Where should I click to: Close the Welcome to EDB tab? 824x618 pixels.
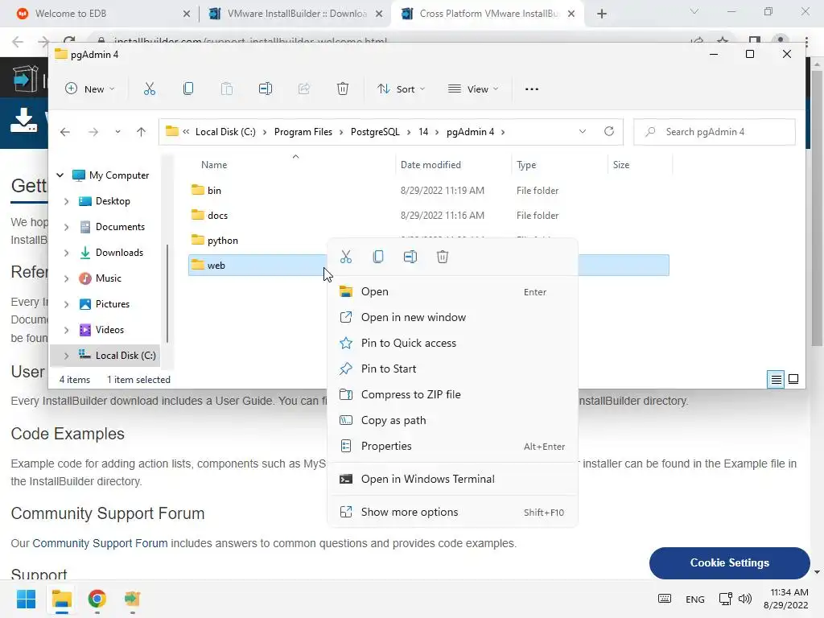[187, 14]
